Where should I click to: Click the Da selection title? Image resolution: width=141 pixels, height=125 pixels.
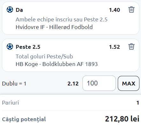pyautogui.click(x=19, y=10)
